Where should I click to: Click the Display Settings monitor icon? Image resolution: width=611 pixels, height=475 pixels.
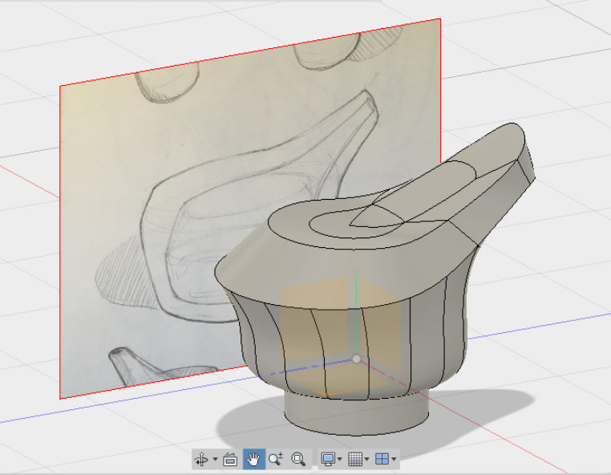pos(327,459)
